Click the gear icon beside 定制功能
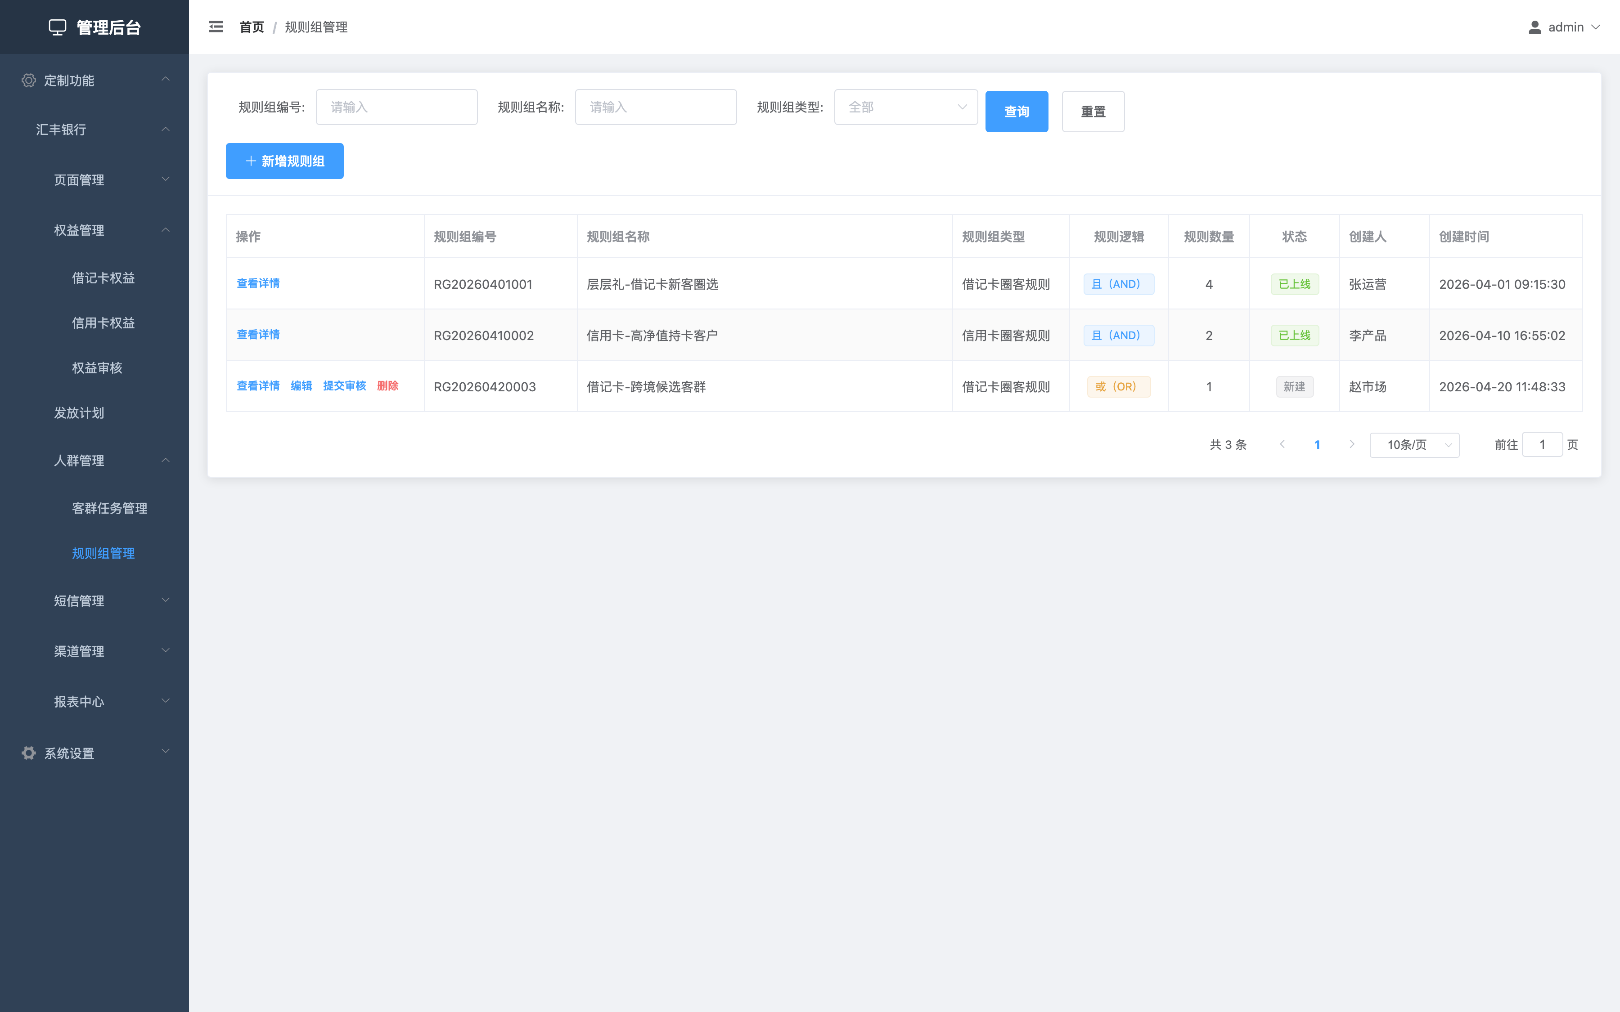This screenshot has height=1012, width=1620. pyautogui.click(x=28, y=81)
